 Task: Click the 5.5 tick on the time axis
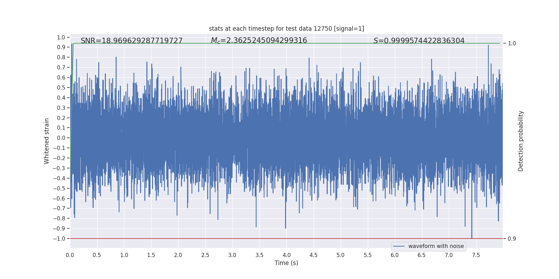368,255
